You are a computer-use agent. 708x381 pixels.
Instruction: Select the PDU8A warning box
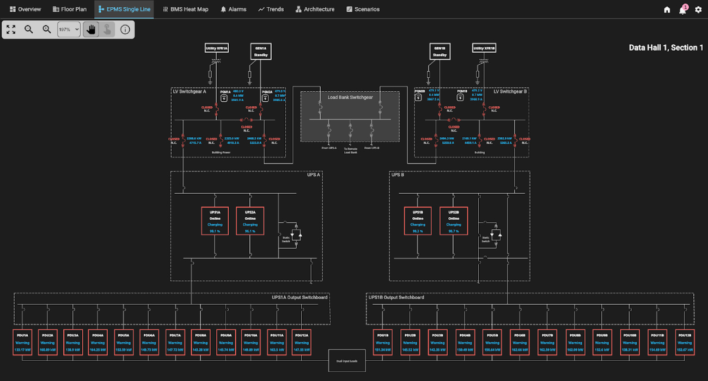pyautogui.click(x=200, y=343)
